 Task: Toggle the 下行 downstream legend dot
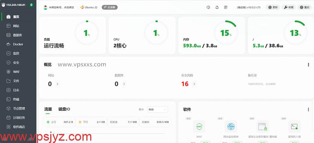coord(80,122)
